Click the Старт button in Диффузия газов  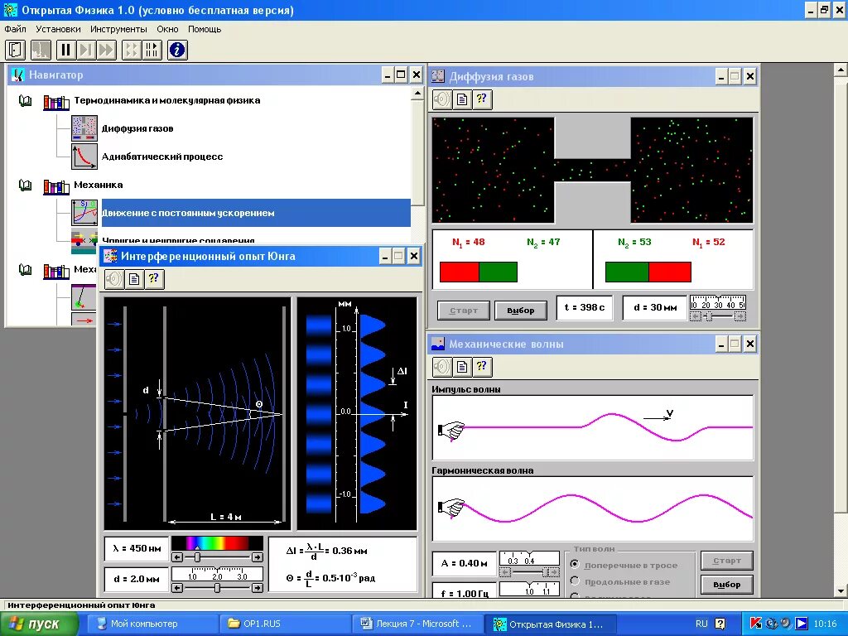[x=464, y=311]
